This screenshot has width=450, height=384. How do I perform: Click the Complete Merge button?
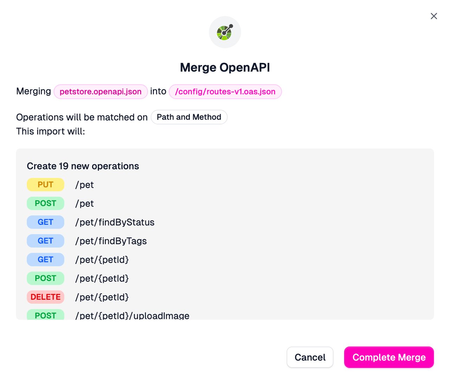click(x=389, y=357)
